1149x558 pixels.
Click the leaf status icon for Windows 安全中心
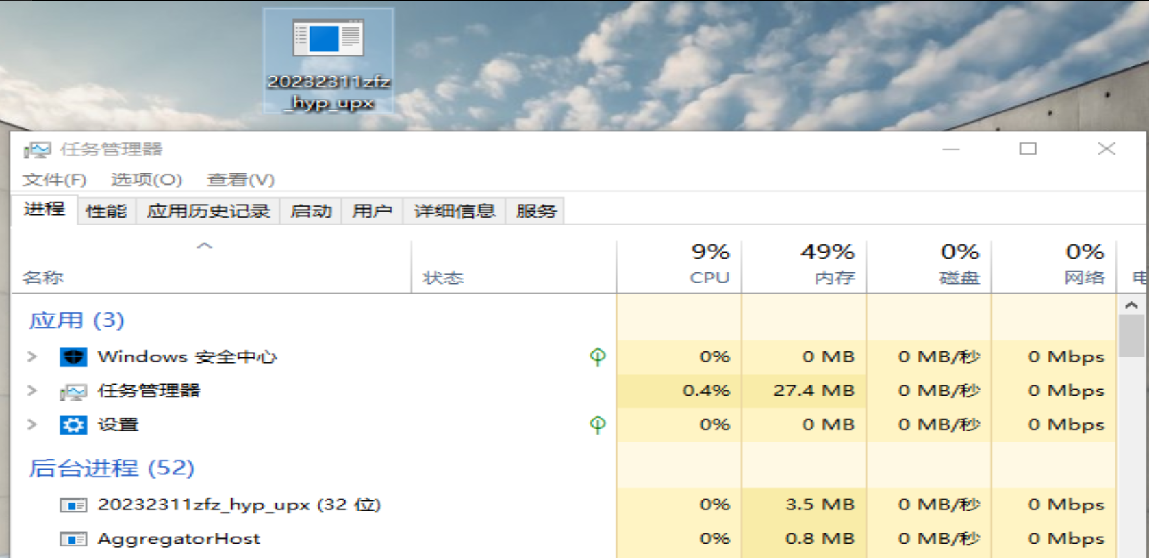598,357
